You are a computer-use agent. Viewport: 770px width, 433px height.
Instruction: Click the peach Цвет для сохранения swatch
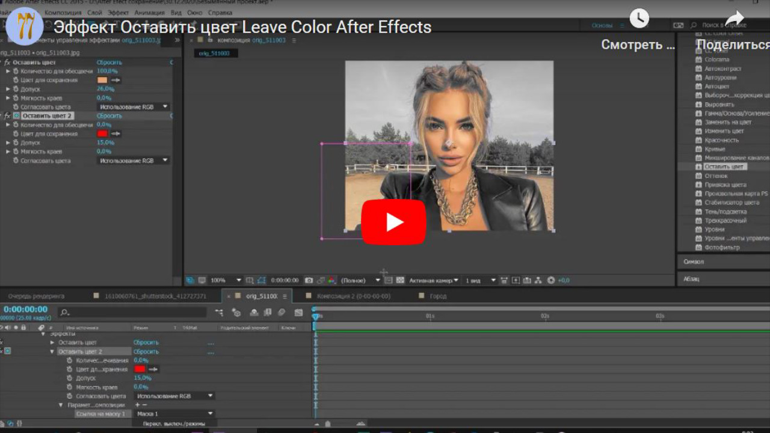[x=102, y=80]
